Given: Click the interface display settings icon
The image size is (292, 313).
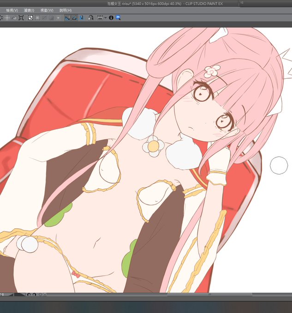Looking at the screenshot, I should (100, 18).
